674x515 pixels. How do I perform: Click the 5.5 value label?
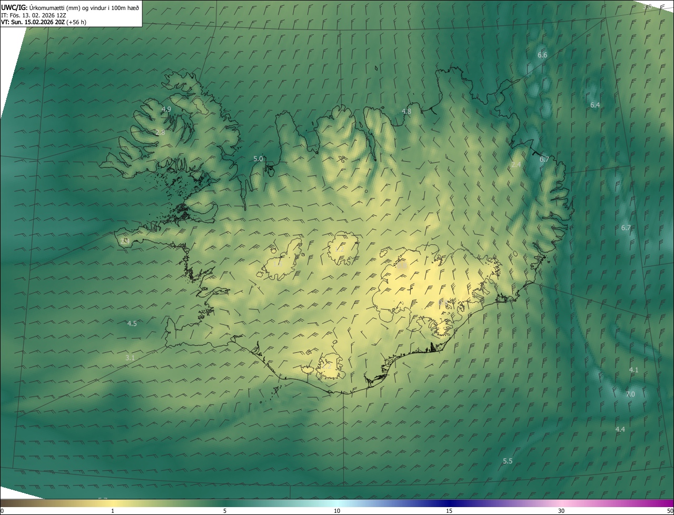tap(508, 461)
